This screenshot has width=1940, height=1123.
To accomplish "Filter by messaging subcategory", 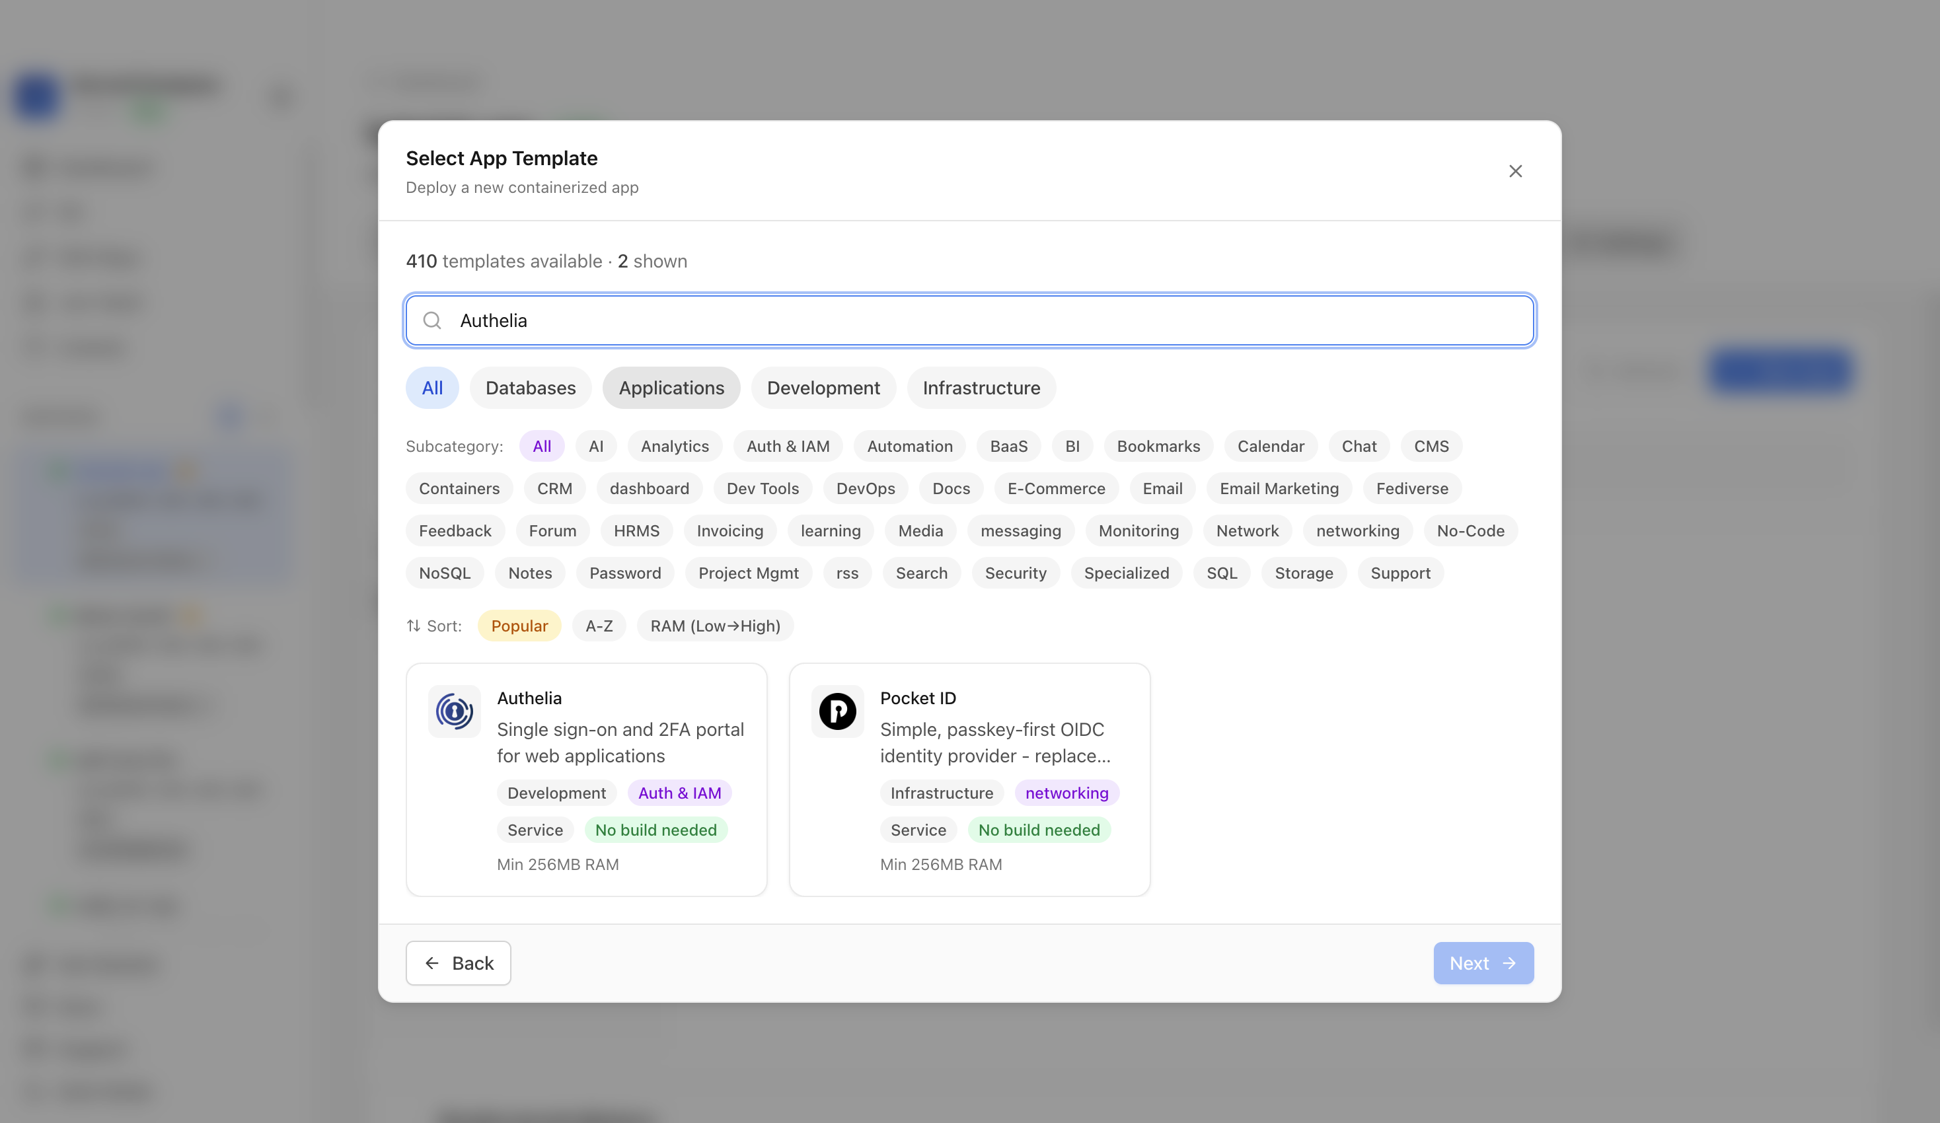I will pos(1021,531).
